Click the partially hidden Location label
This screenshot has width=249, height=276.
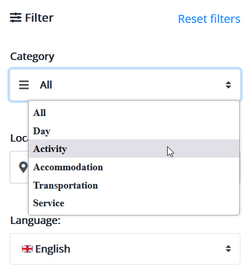(19, 138)
